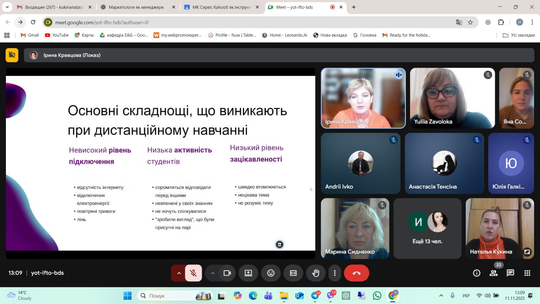The image size is (540, 304).
Task: Open the 'Карты' bookmark
Action: coord(84,35)
